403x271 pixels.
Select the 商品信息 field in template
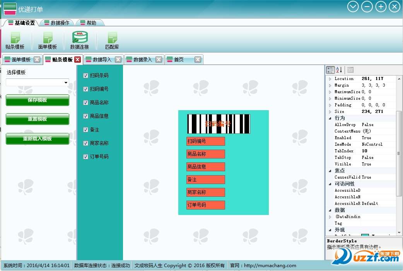(x=206, y=167)
